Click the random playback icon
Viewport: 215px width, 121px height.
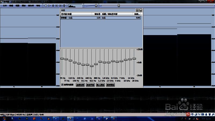point(64,5)
